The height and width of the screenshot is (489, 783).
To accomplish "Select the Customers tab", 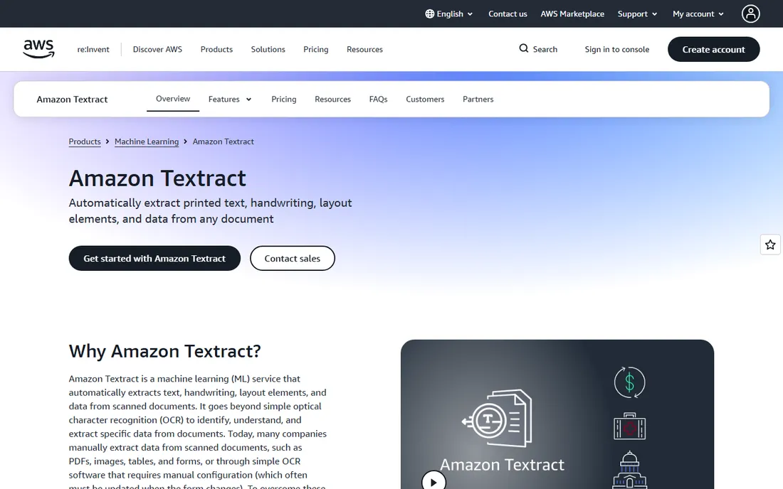I will (425, 100).
